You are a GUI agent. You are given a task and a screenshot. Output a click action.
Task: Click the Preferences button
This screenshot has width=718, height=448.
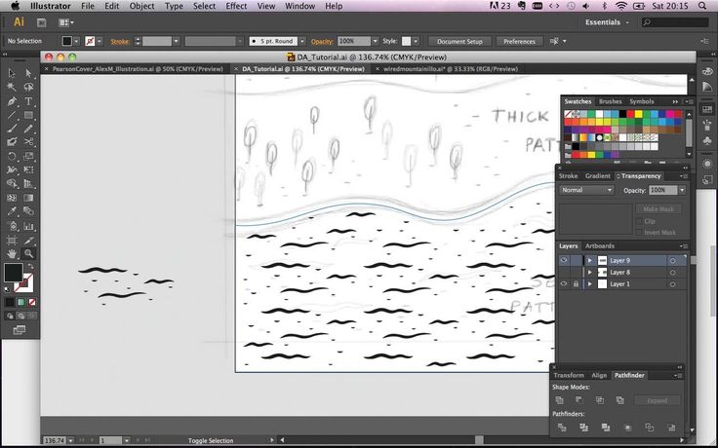(x=519, y=41)
